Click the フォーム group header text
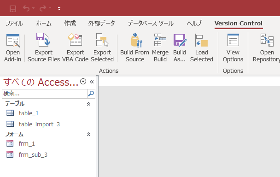 (x=14, y=134)
